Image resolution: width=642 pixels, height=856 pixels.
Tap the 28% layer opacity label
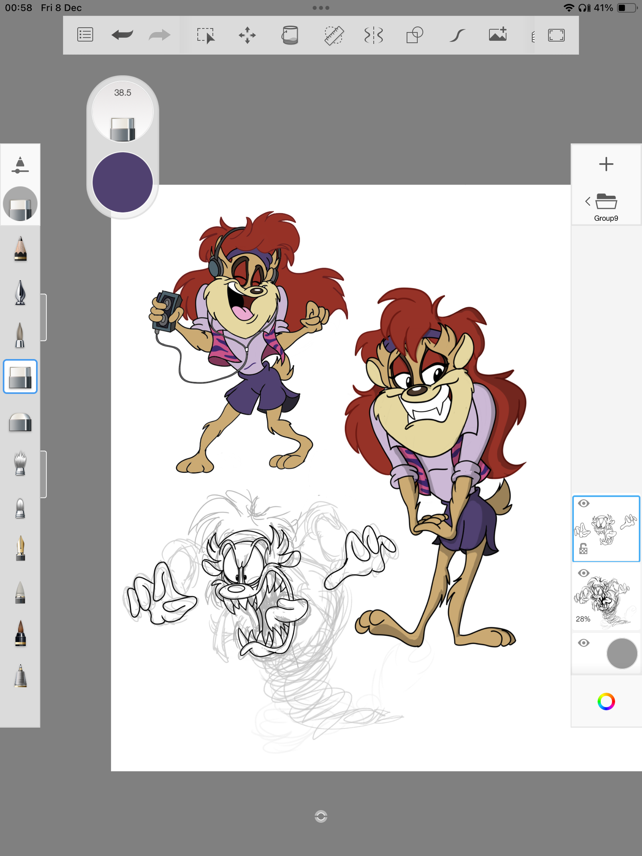point(583,619)
